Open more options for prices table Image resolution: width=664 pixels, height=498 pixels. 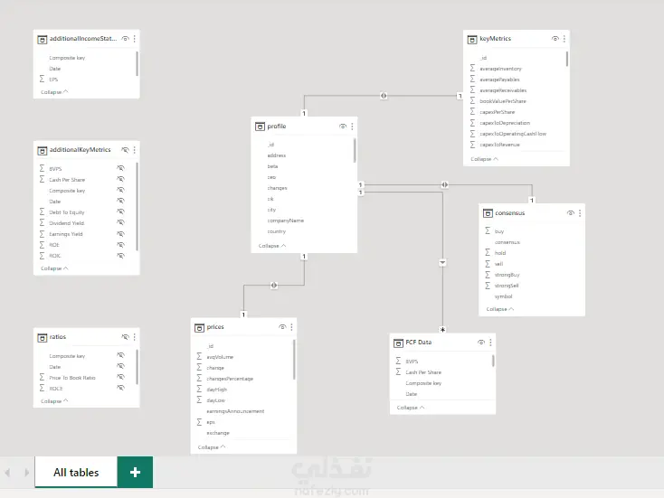pyautogui.click(x=293, y=326)
